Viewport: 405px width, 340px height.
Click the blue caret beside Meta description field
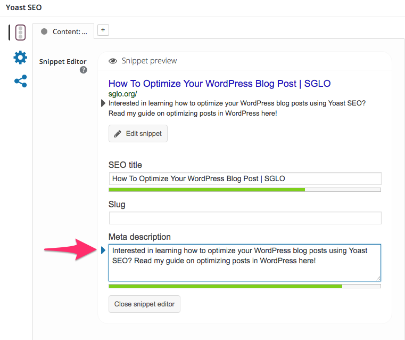(103, 250)
